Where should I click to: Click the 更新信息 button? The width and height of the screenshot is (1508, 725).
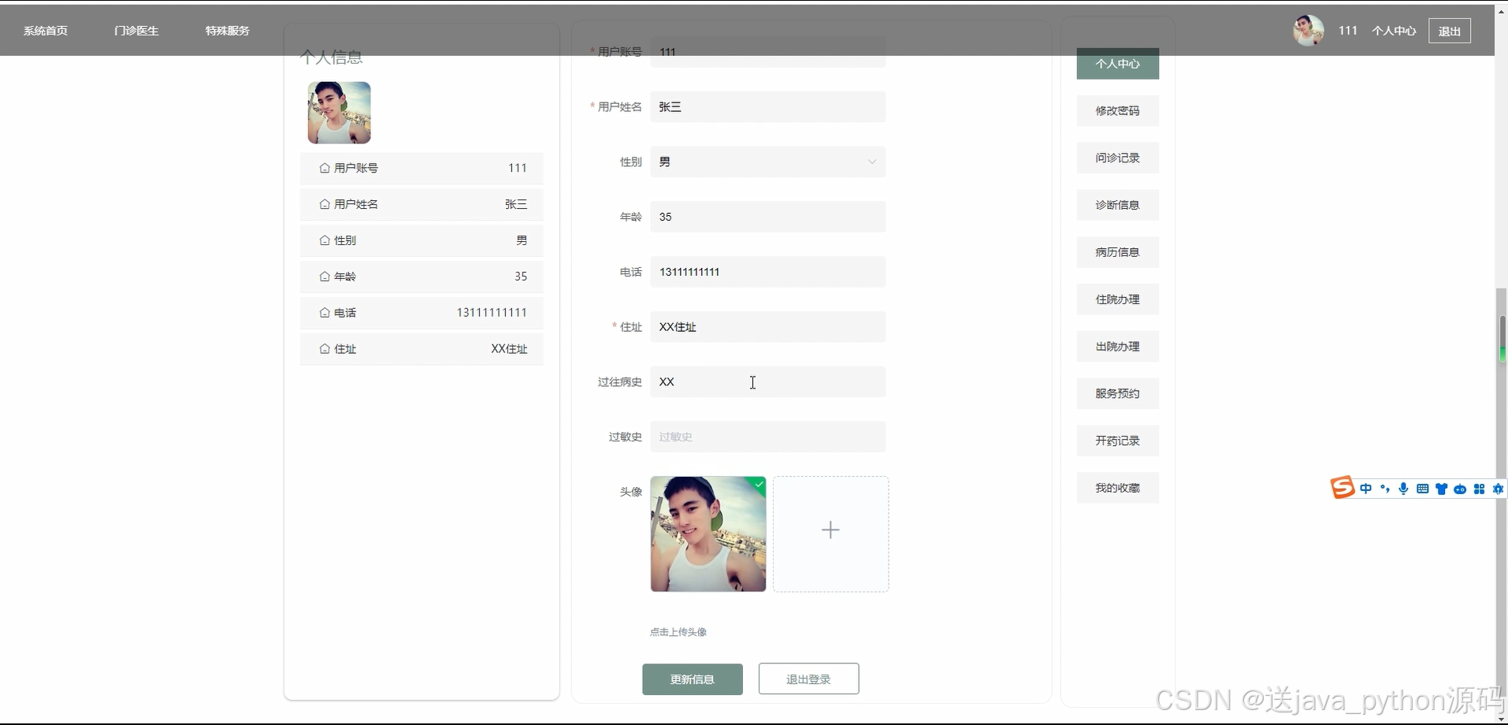[693, 679]
